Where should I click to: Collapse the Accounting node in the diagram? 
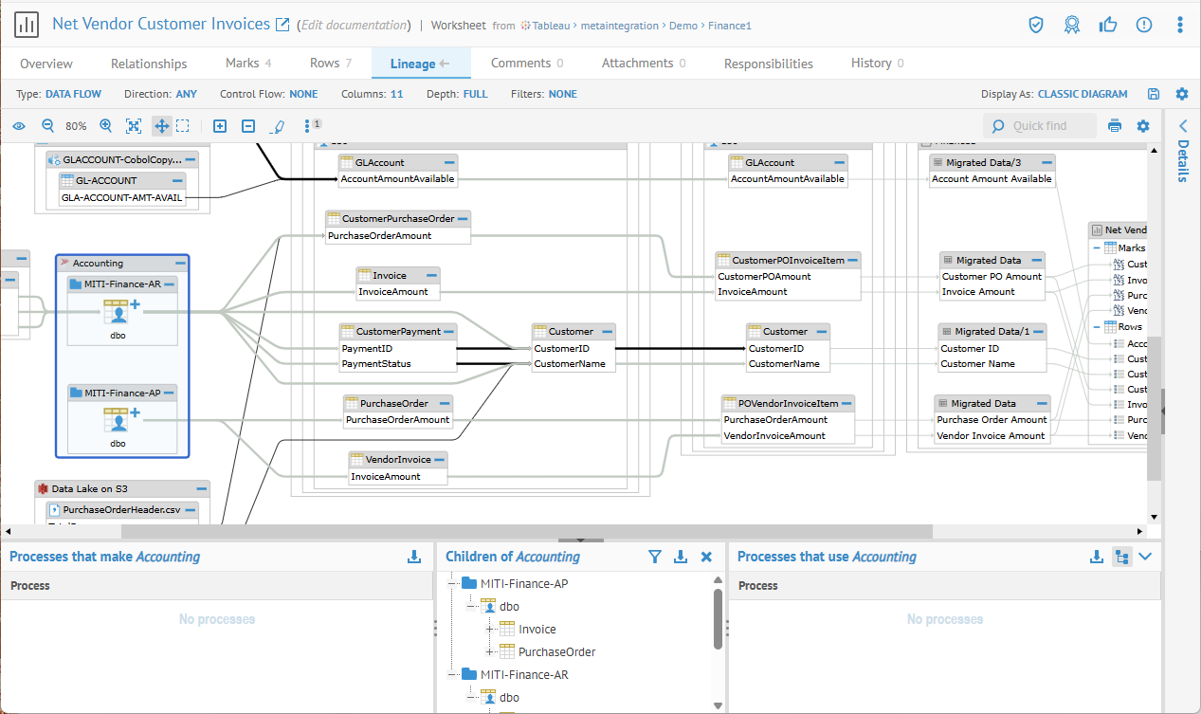coord(180,263)
